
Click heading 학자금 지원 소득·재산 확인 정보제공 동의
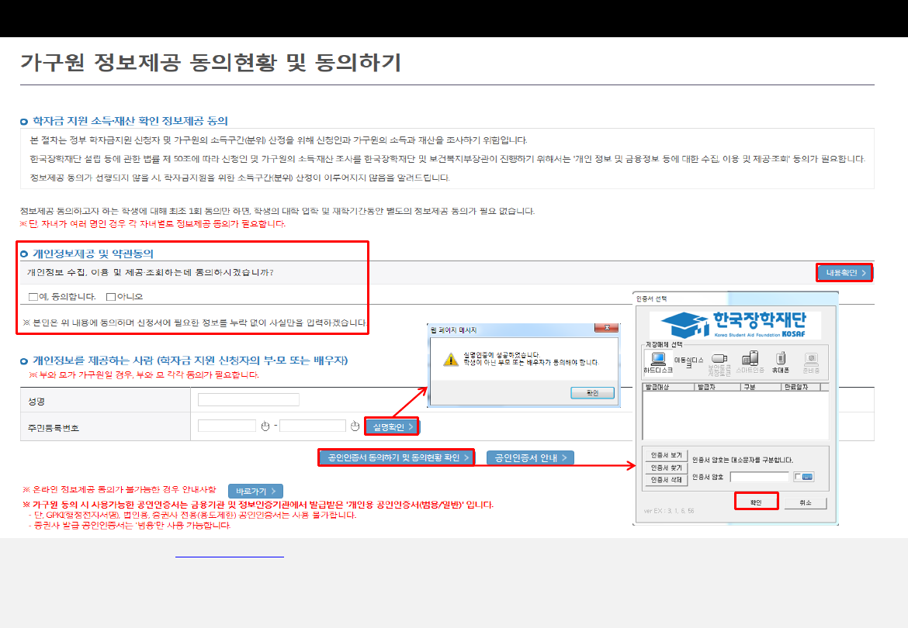130,121
